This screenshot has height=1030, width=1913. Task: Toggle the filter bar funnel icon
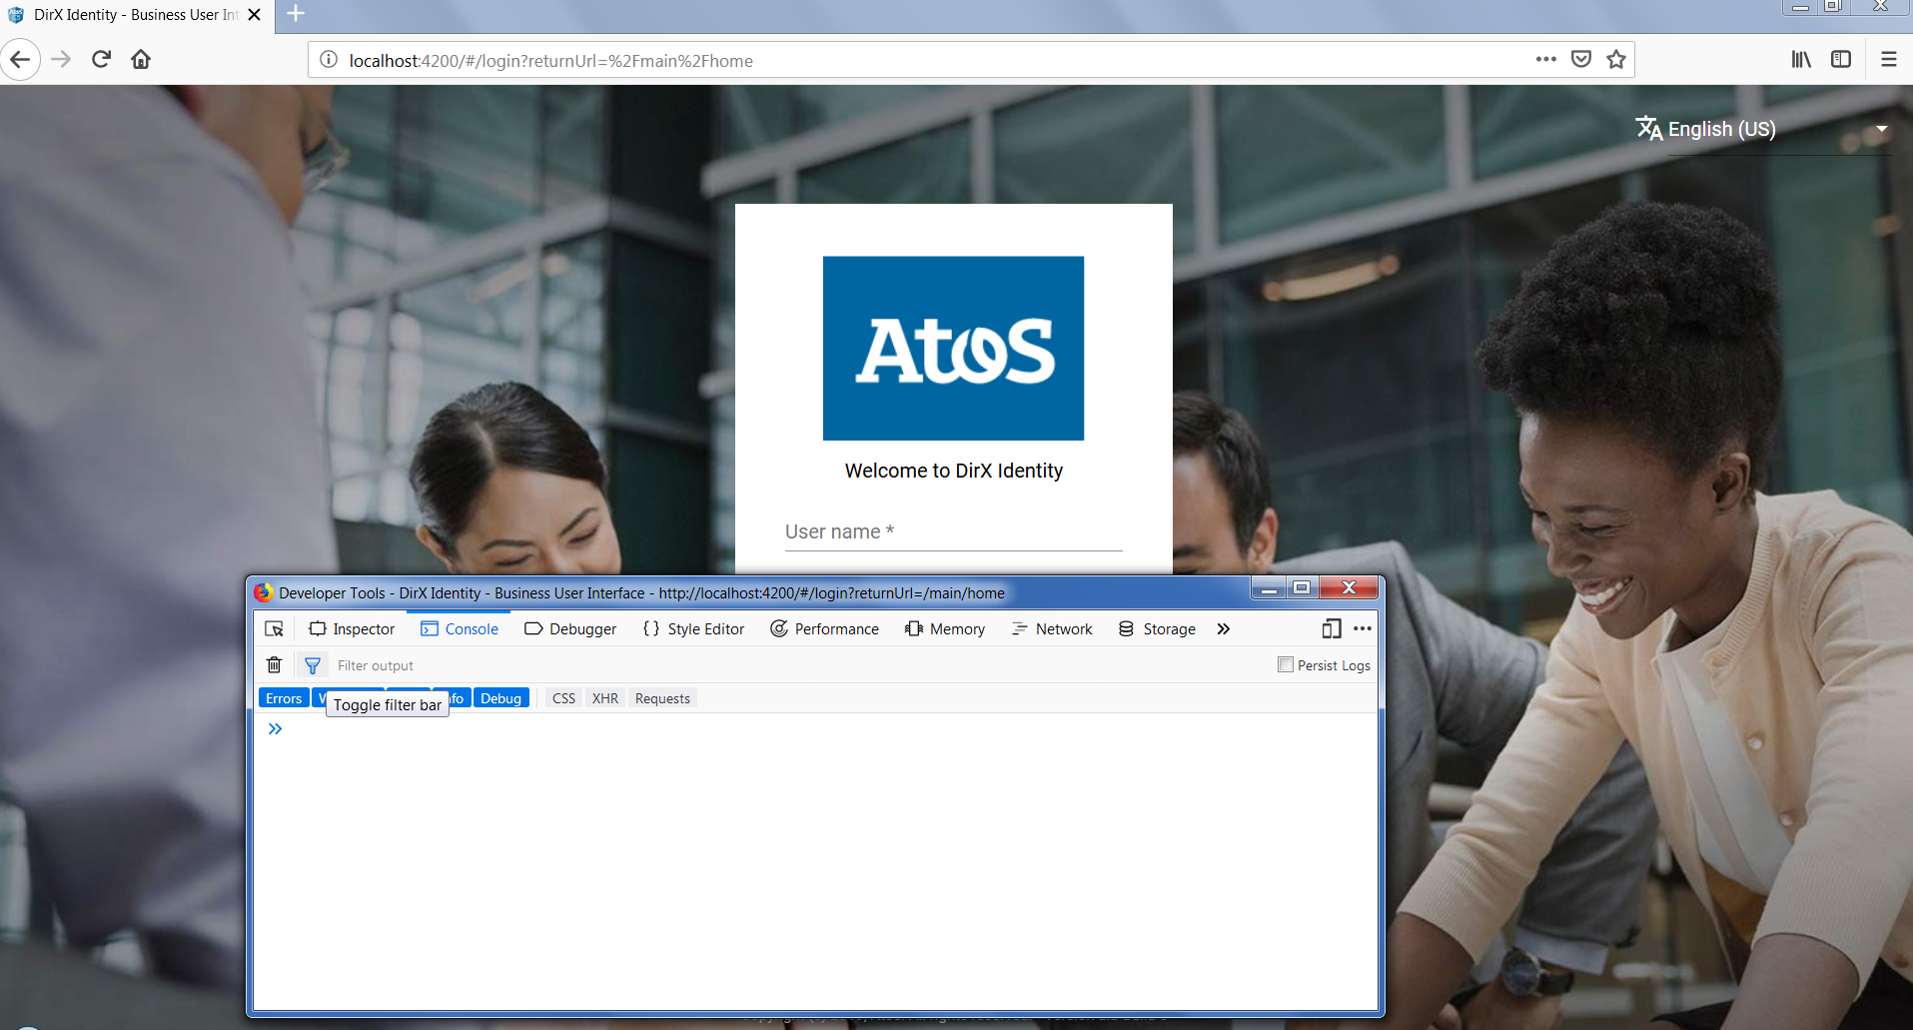pyautogui.click(x=312, y=664)
